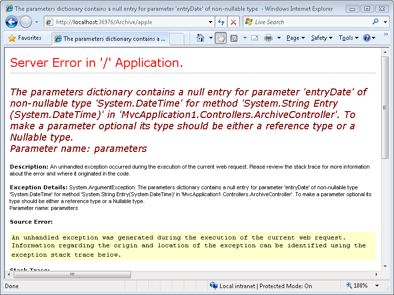Click the red Stop loading icon
The image size is (394, 295).
point(233,22)
